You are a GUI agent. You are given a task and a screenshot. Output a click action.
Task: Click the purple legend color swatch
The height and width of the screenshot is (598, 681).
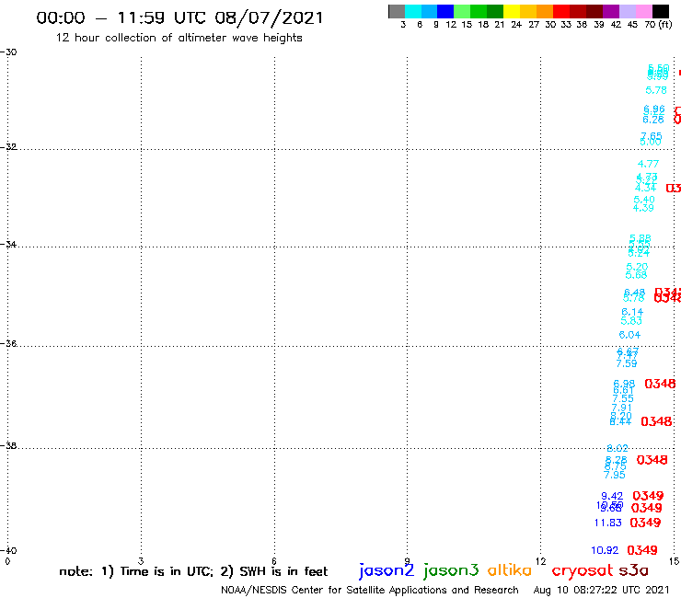(611, 11)
